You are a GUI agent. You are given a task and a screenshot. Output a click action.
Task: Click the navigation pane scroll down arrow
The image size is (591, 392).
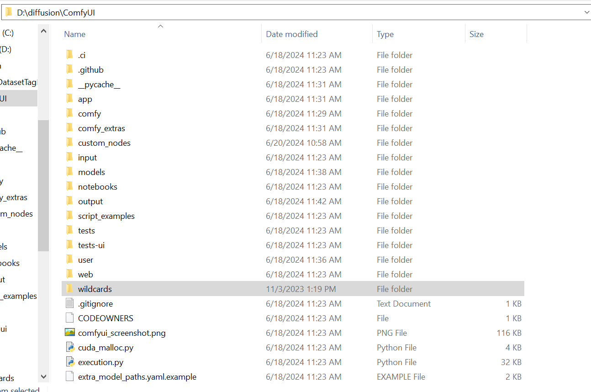(43, 377)
